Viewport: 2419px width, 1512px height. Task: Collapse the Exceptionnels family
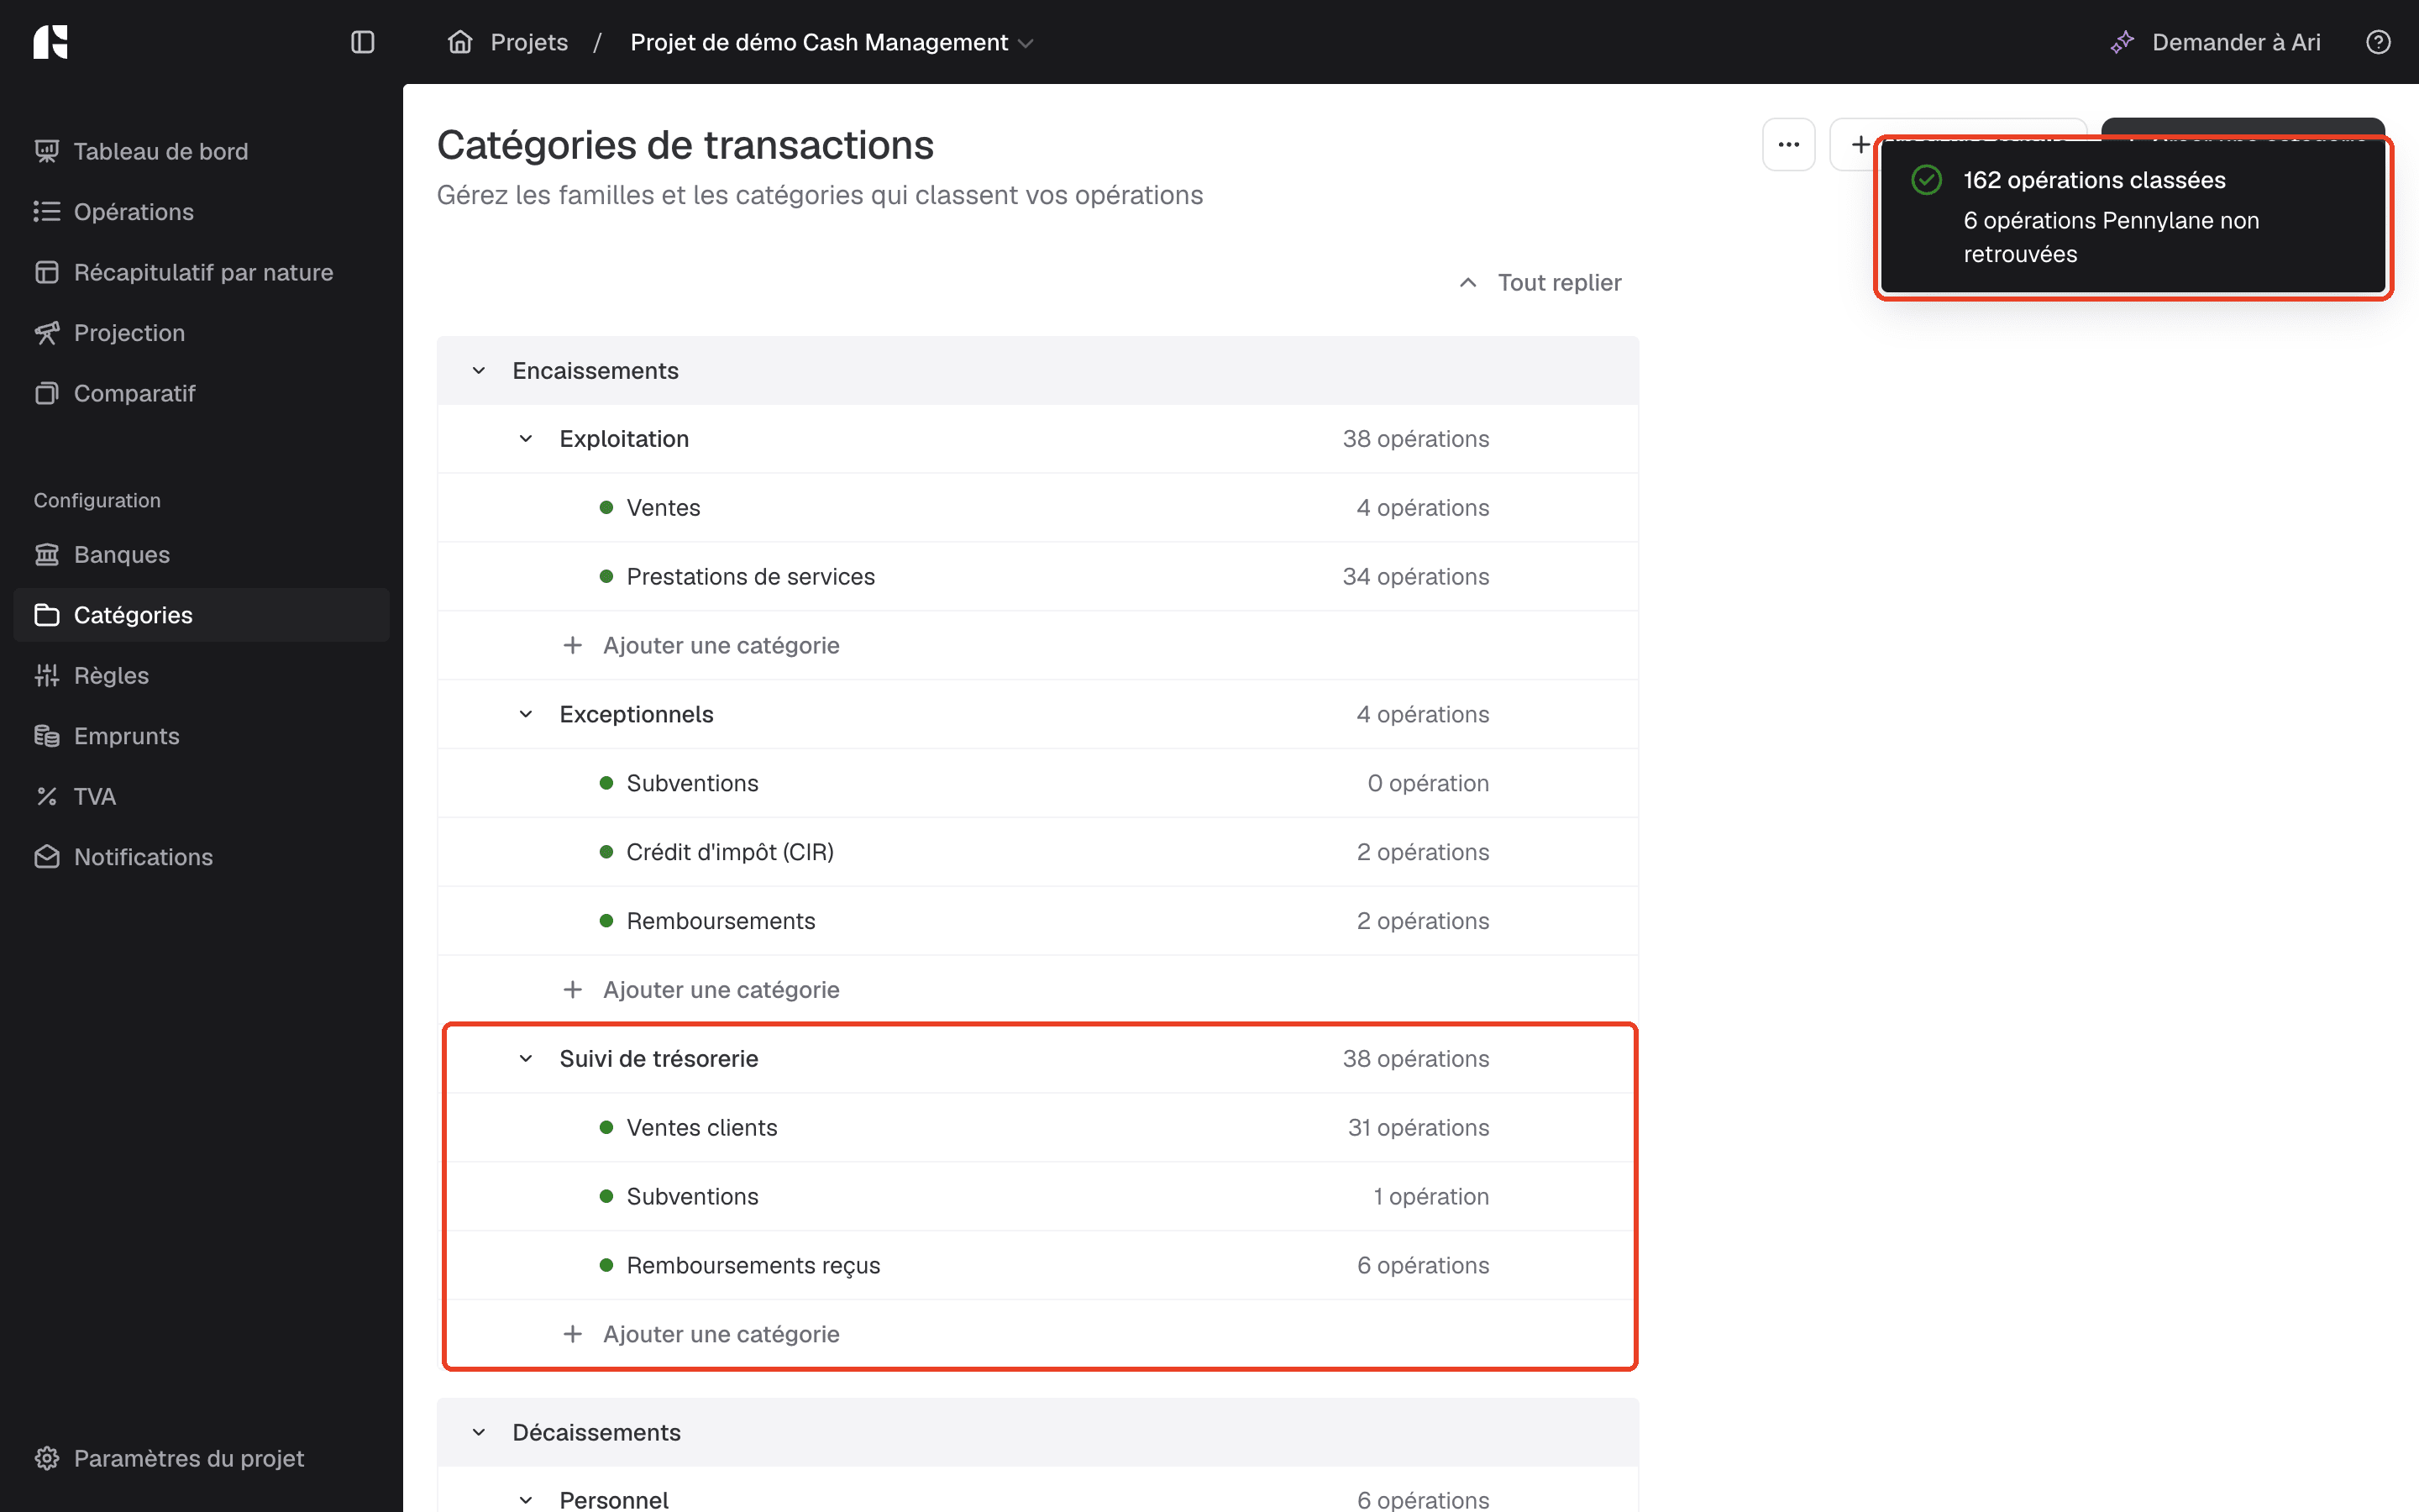[x=526, y=714]
